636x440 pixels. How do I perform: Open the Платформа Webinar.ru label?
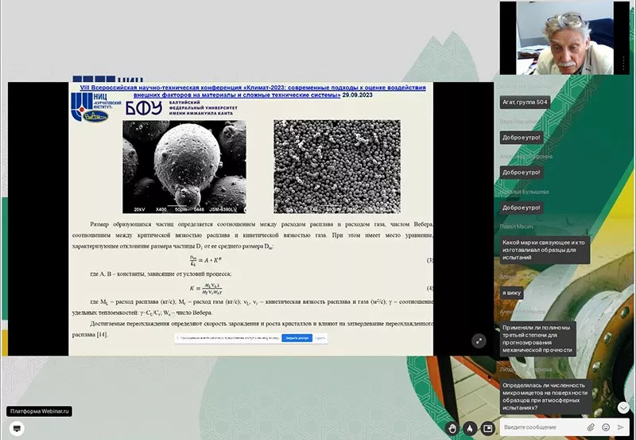(39, 411)
